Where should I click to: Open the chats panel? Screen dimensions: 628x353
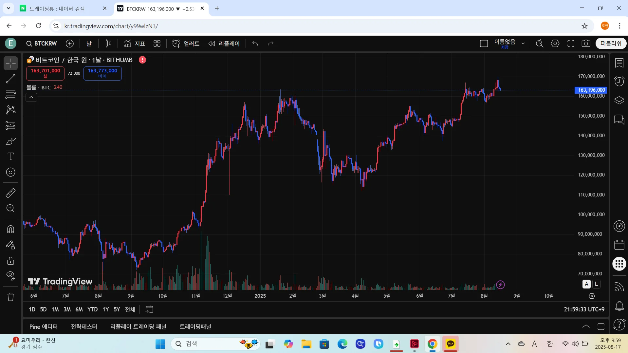coord(619,120)
